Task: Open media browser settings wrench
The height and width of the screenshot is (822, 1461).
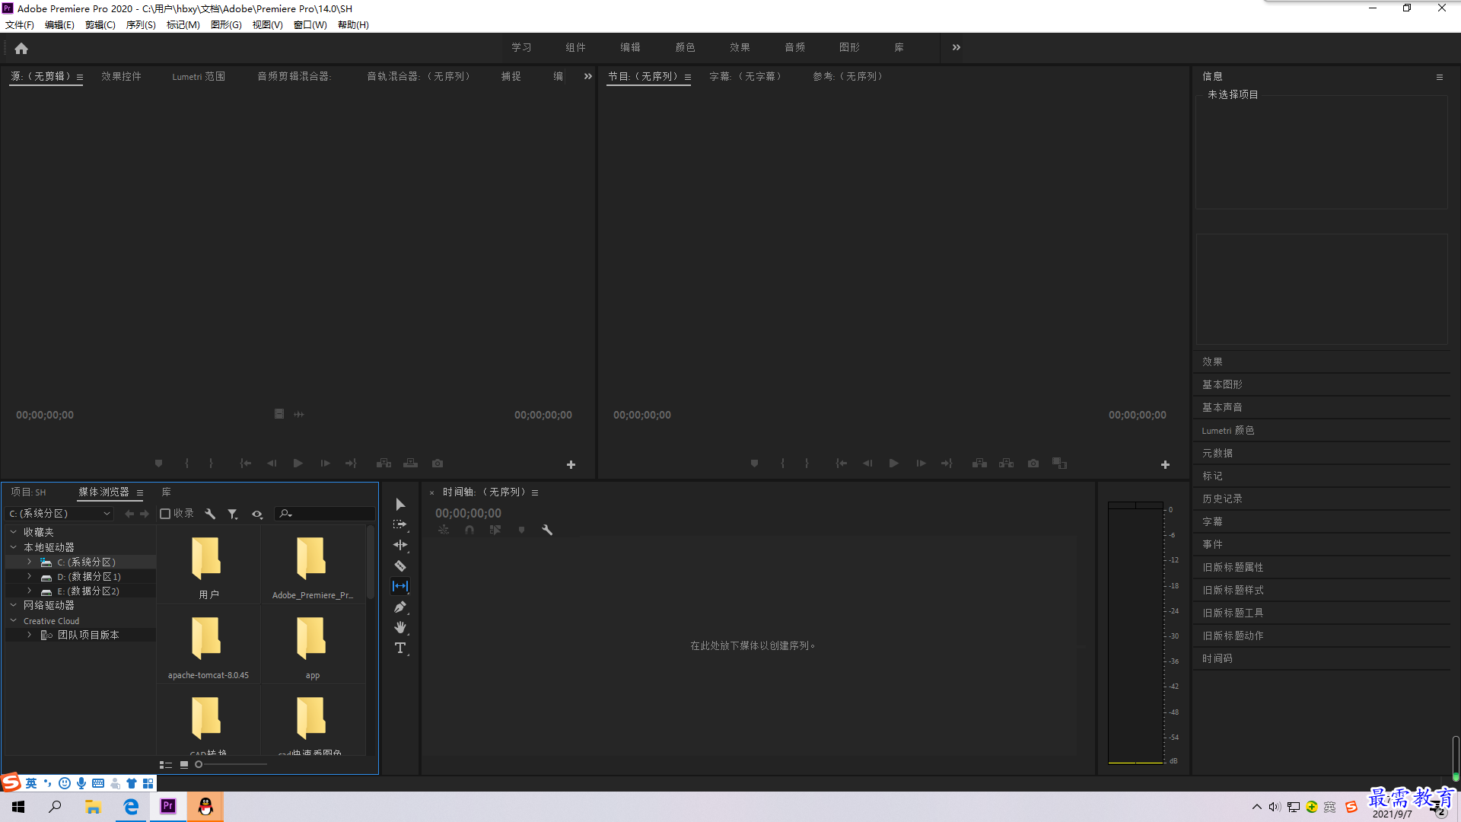Action: click(210, 514)
